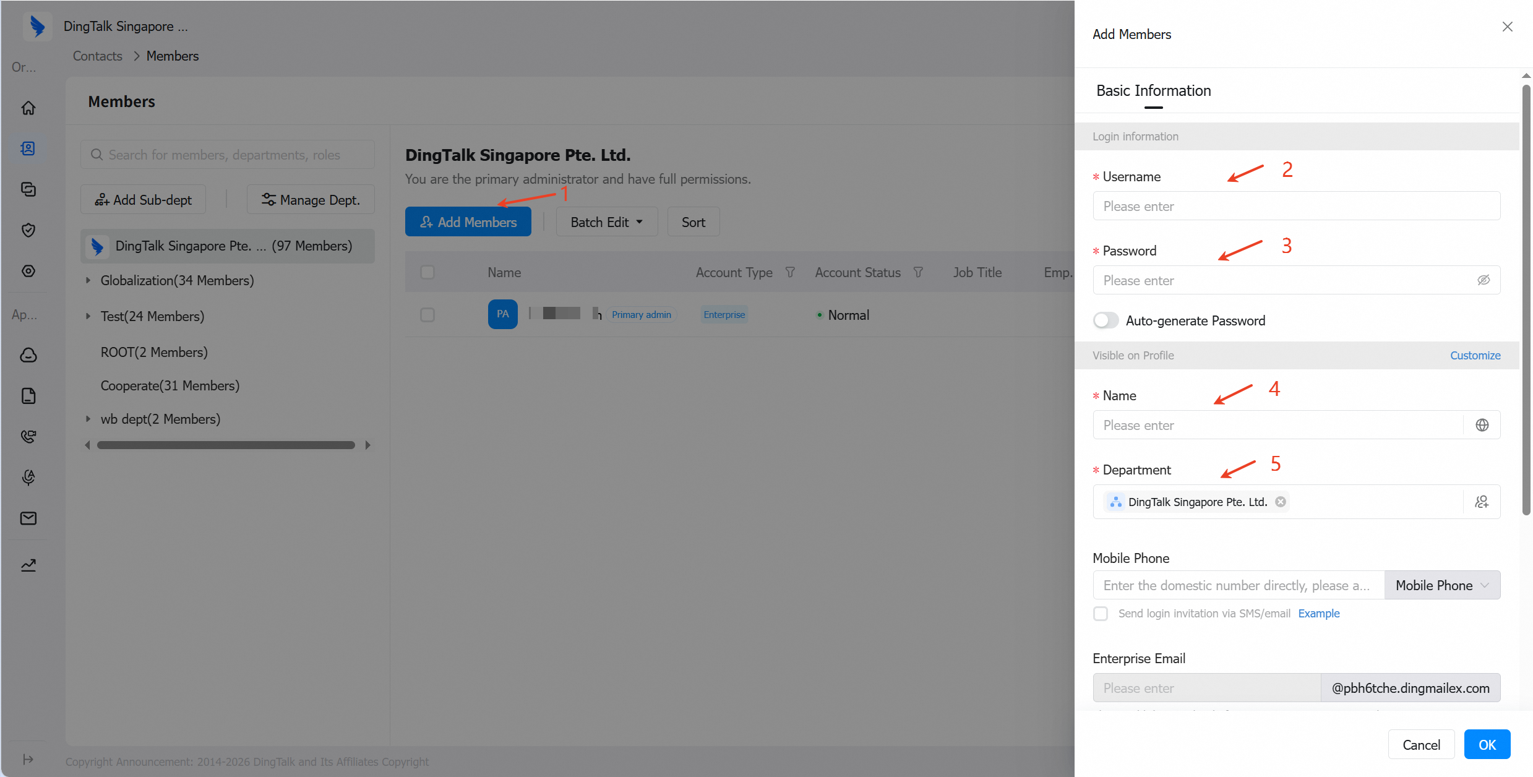Remove DingTalk Singapore Pte. Ltd. department tag
The height and width of the screenshot is (777, 1533).
pos(1281,502)
